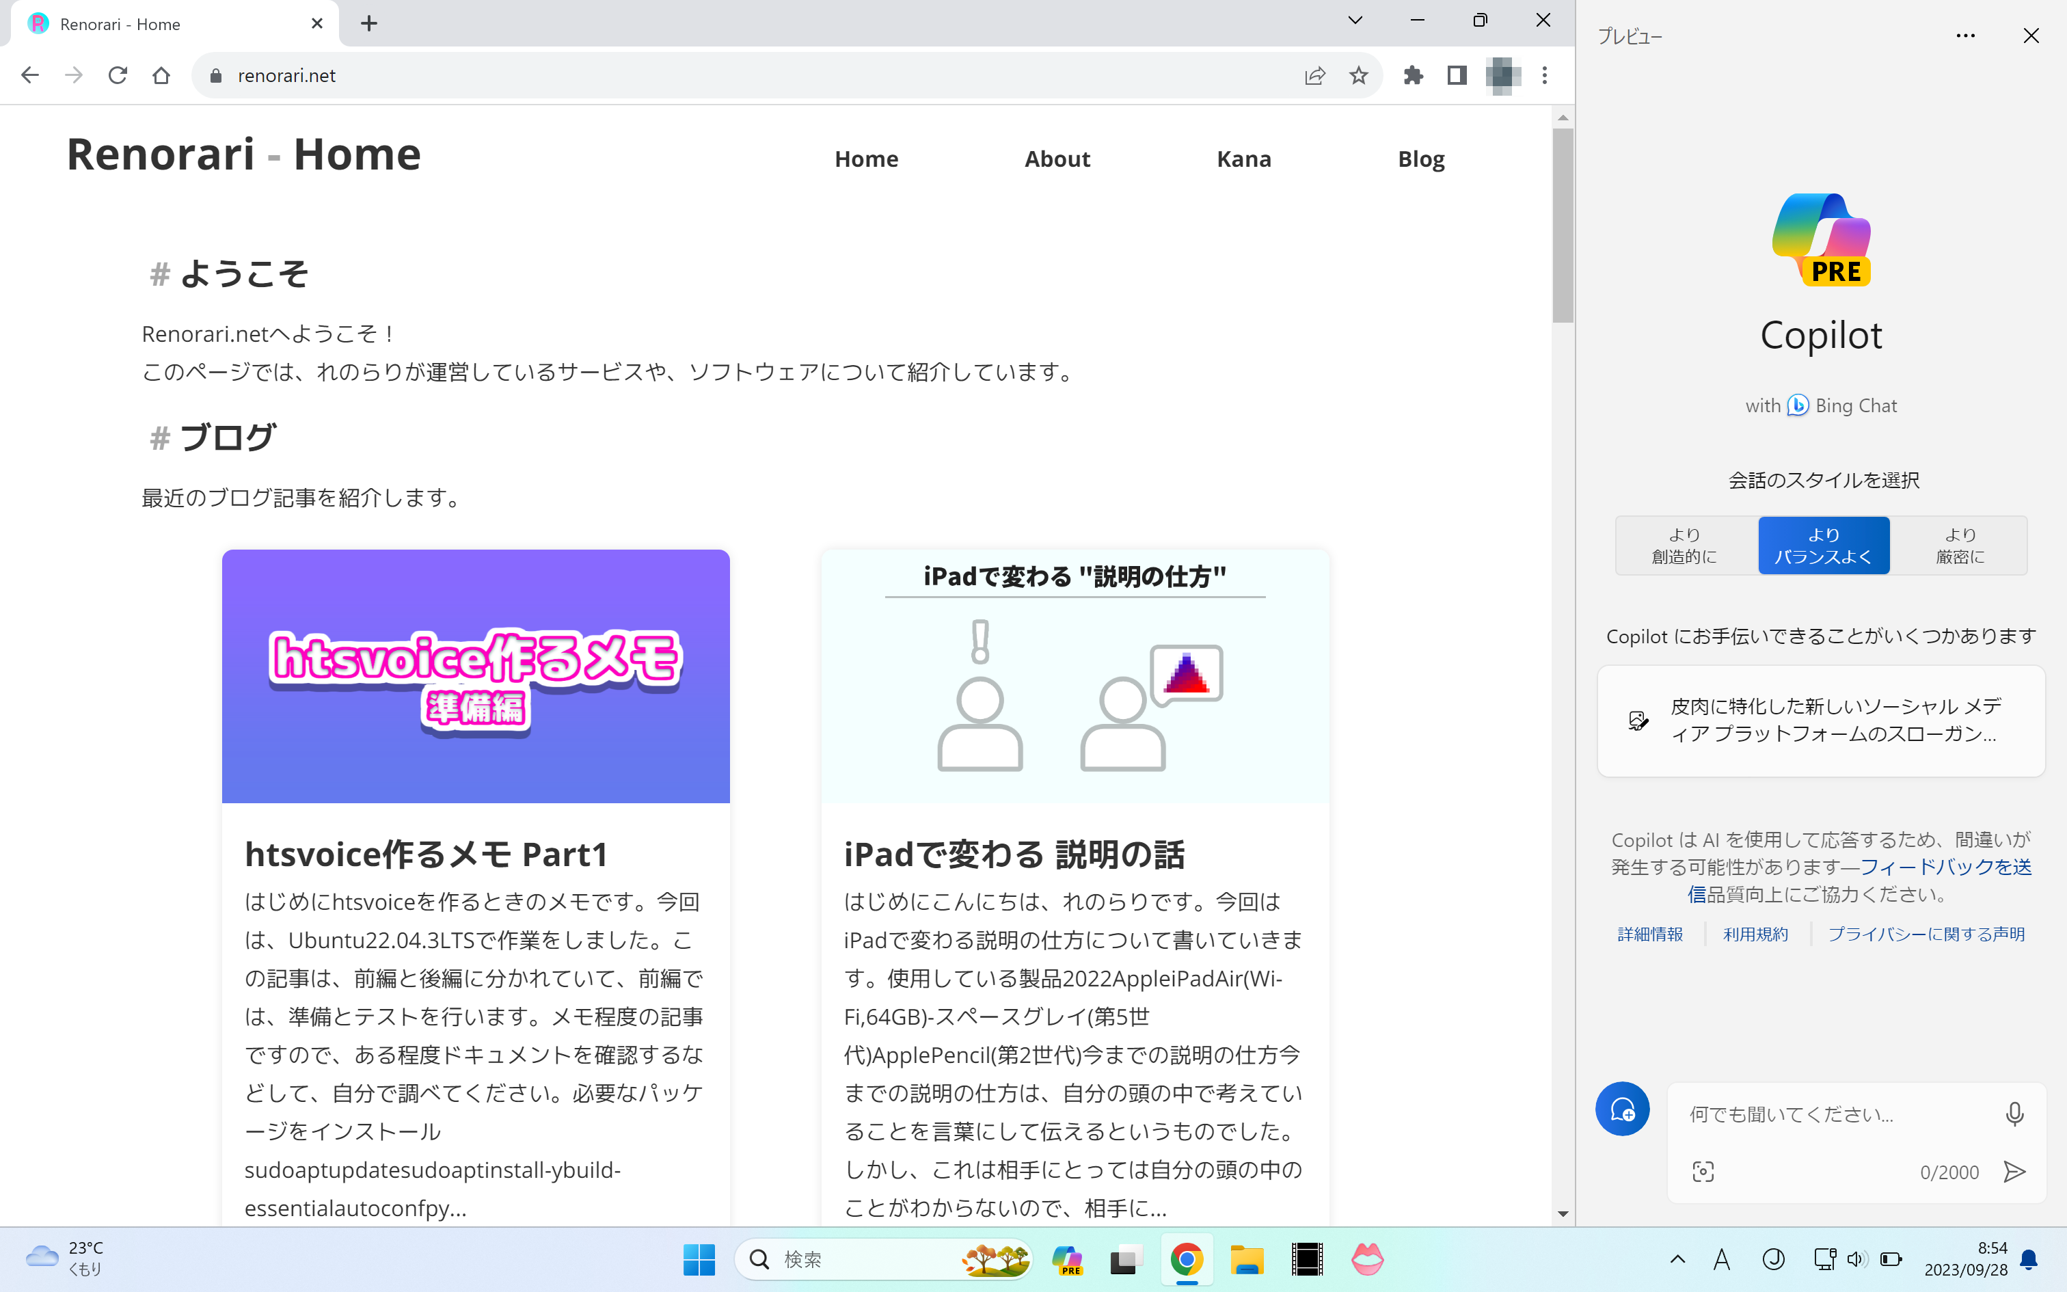Image resolution: width=2067 pixels, height=1292 pixels.
Task: Show hidden system tray icons
Action: pyautogui.click(x=1677, y=1259)
